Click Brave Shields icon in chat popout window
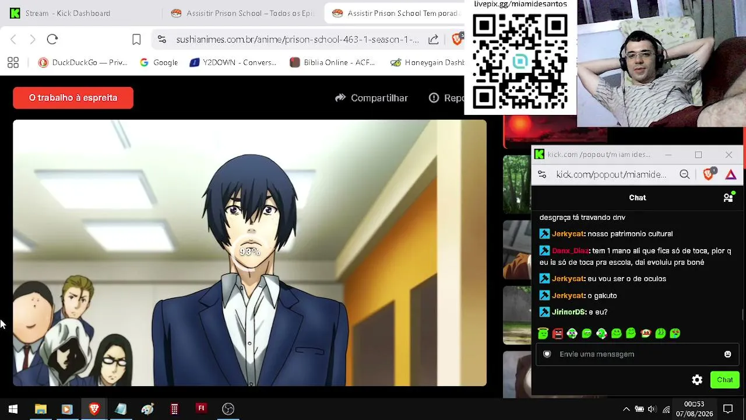This screenshot has height=420, width=746. pos(709,174)
